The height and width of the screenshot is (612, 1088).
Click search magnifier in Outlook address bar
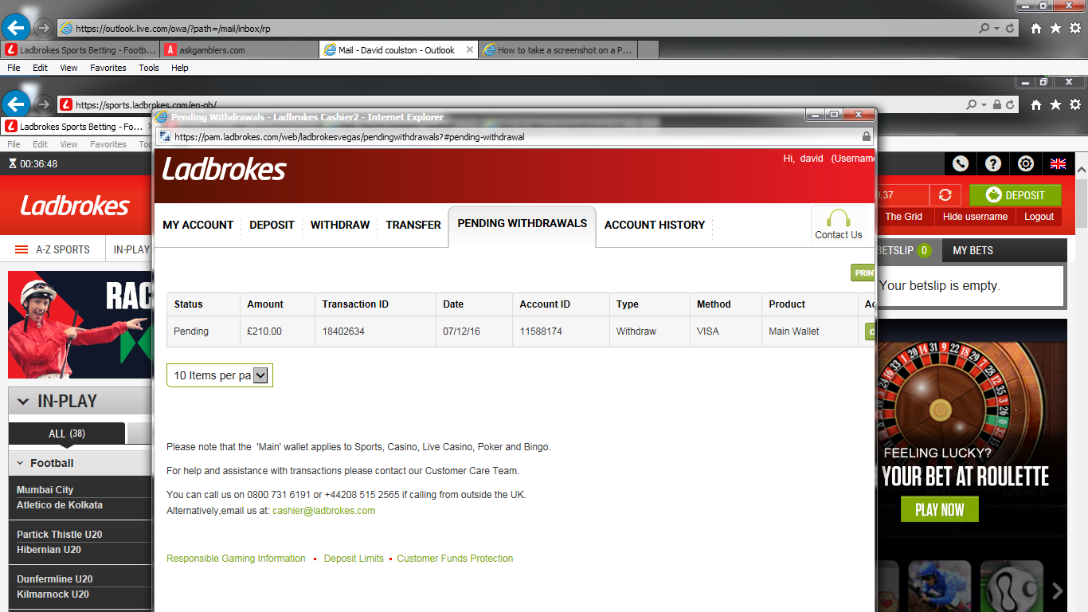(985, 29)
